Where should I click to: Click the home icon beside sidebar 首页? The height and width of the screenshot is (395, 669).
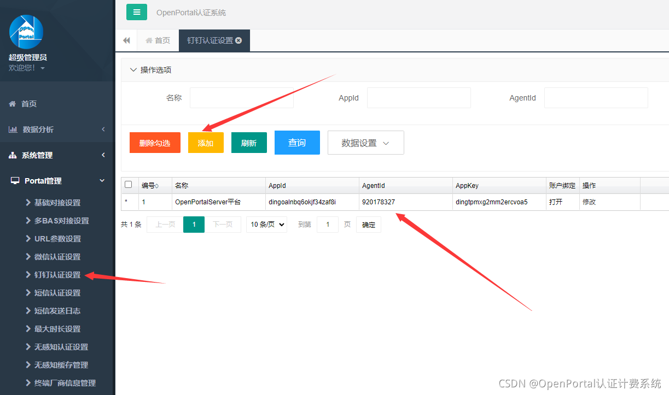point(13,104)
